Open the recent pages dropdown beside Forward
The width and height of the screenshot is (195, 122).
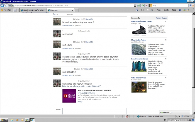10,6
